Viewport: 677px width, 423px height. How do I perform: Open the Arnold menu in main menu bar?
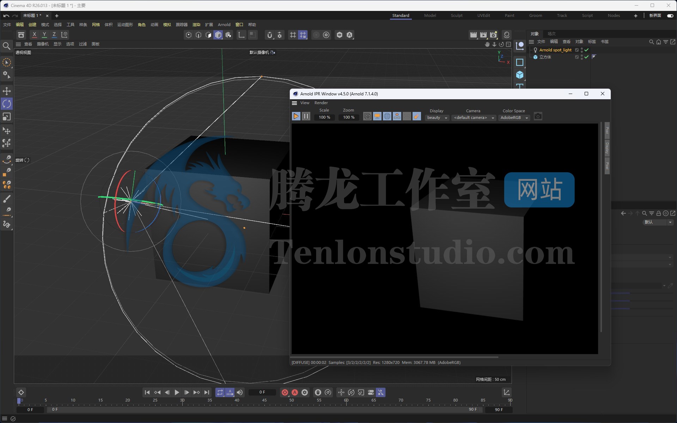point(224,25)
